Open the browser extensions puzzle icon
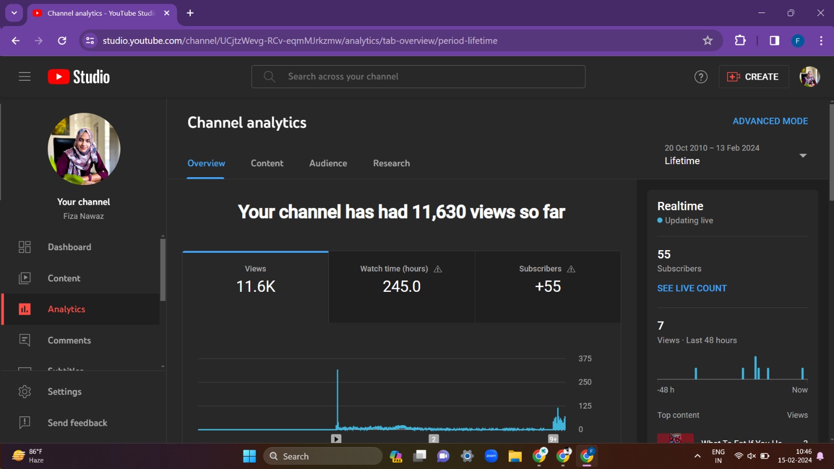 coord(740,41)
